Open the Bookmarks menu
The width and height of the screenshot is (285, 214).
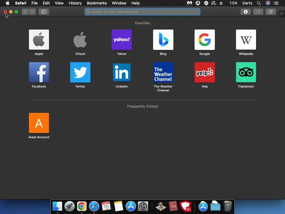(x=97, y=3)
